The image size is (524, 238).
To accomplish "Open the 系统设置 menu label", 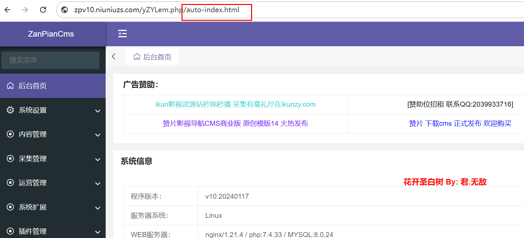I will [x=32, y=110].
